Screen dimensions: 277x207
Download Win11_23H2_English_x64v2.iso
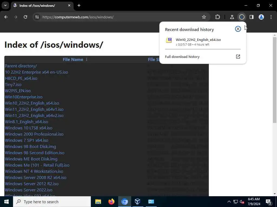34,115
